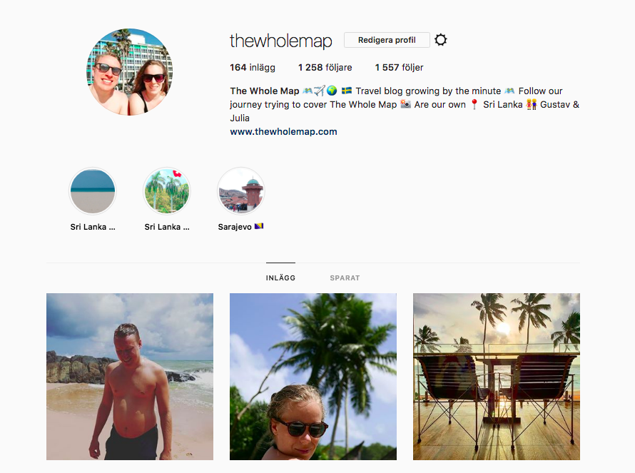
Task: Click the 164 inlägg post count
Action: point(253,68)
